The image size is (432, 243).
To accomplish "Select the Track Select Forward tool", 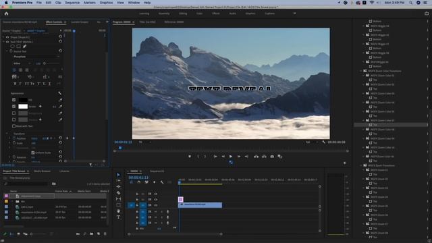I will pyautogui.click(x=119, y=181).
